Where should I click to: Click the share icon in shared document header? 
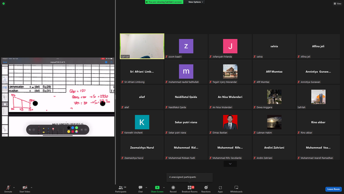111,63
